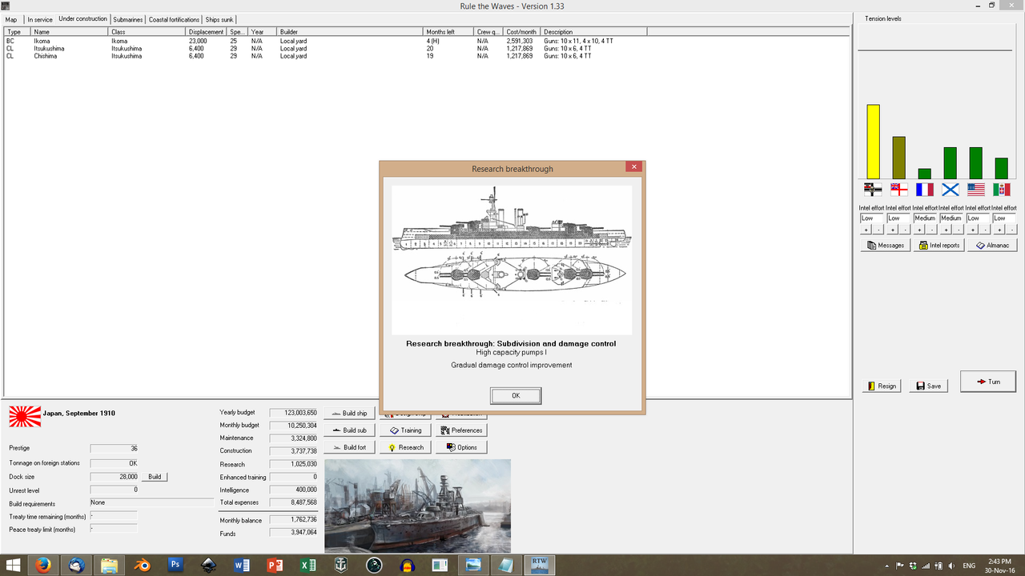1025x576 pixels.
Task: Decrease intel effort for Germany
Action: (x=878, y=230)
